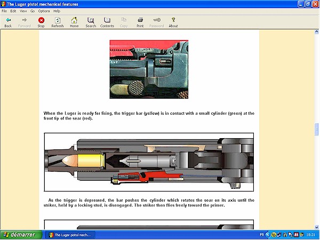
Task: Expand hidden tray icons with the arrow
Action: click(x=268, y=235)
